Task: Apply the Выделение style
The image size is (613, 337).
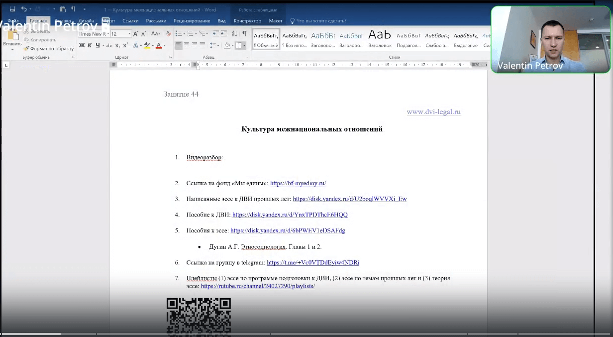Action: pos(466,39)
